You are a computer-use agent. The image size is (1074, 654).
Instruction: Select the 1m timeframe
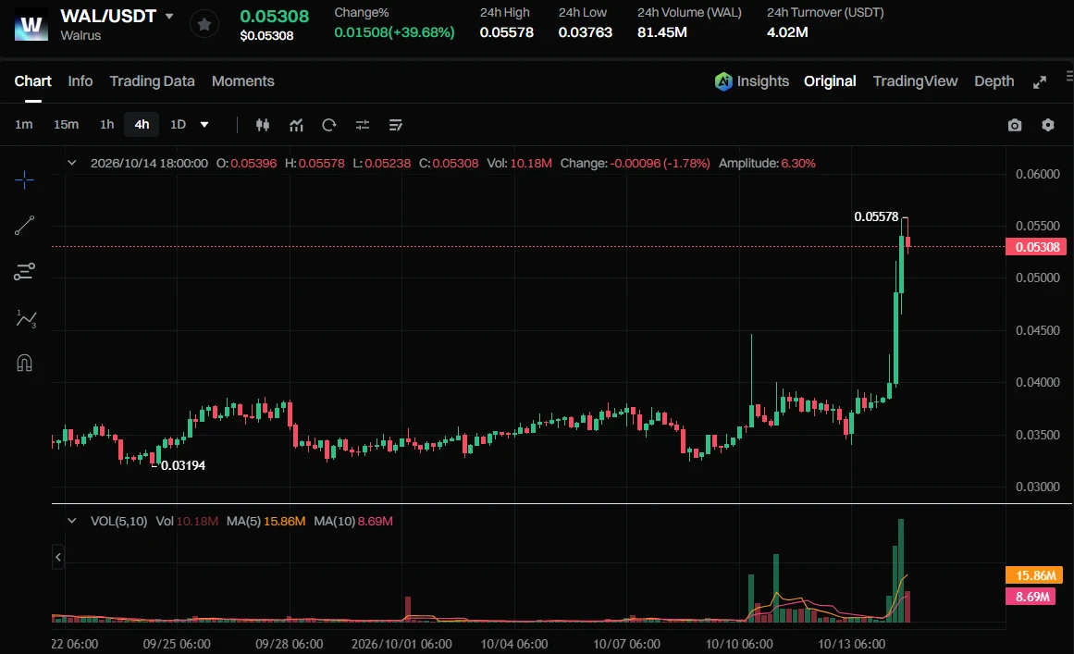24,125
